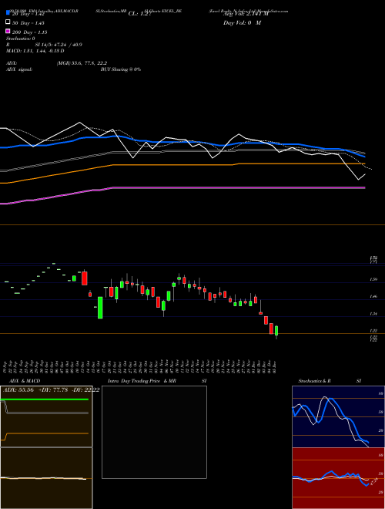Click the white 50 Day legend swatch
The height and width of the screenshot is (509, 385).
tap(8, 22)
